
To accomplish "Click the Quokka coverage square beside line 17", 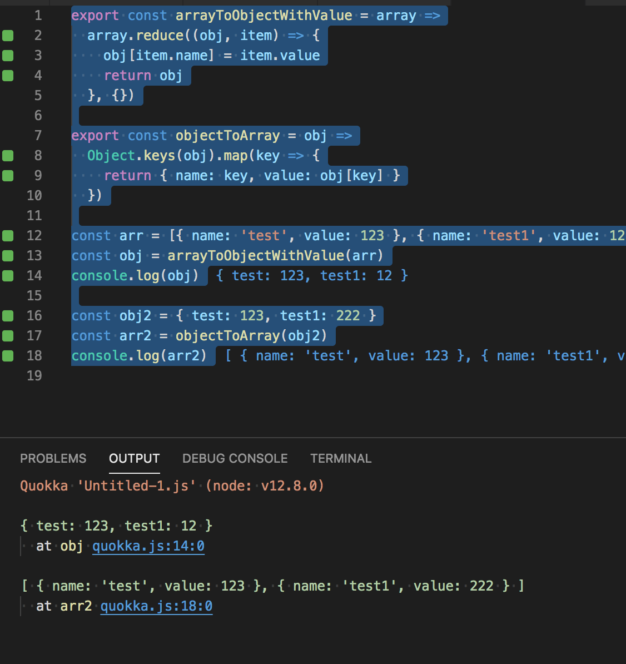I will point(8,335).
